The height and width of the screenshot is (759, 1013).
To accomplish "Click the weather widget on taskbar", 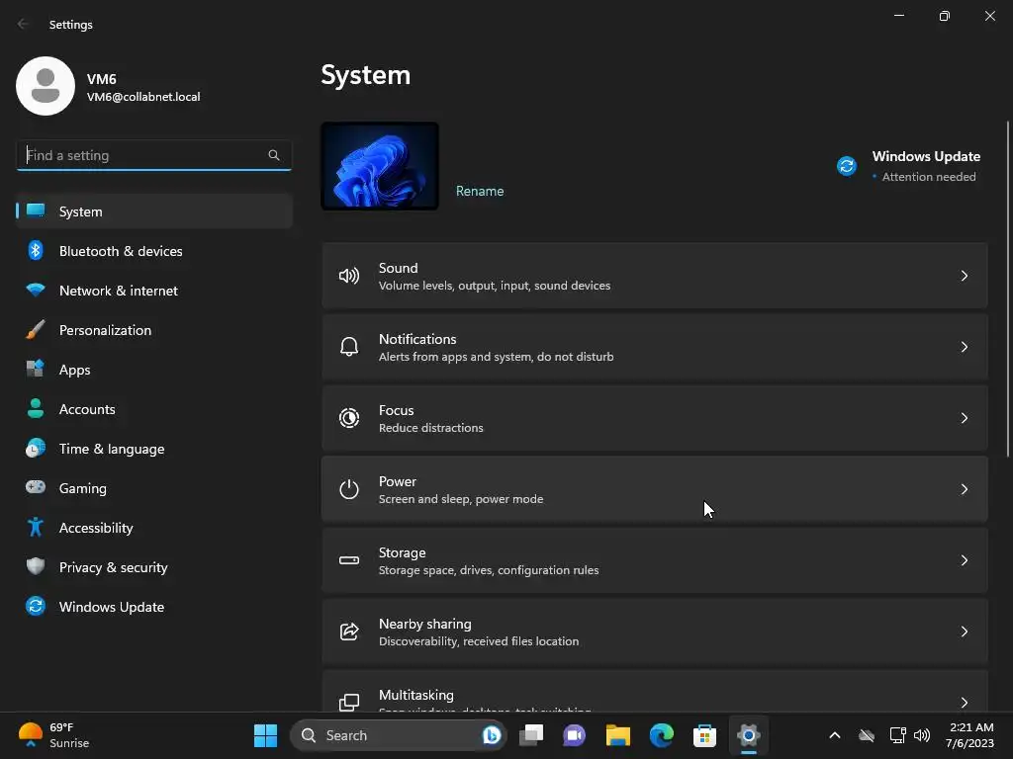I will click(54, 735).
